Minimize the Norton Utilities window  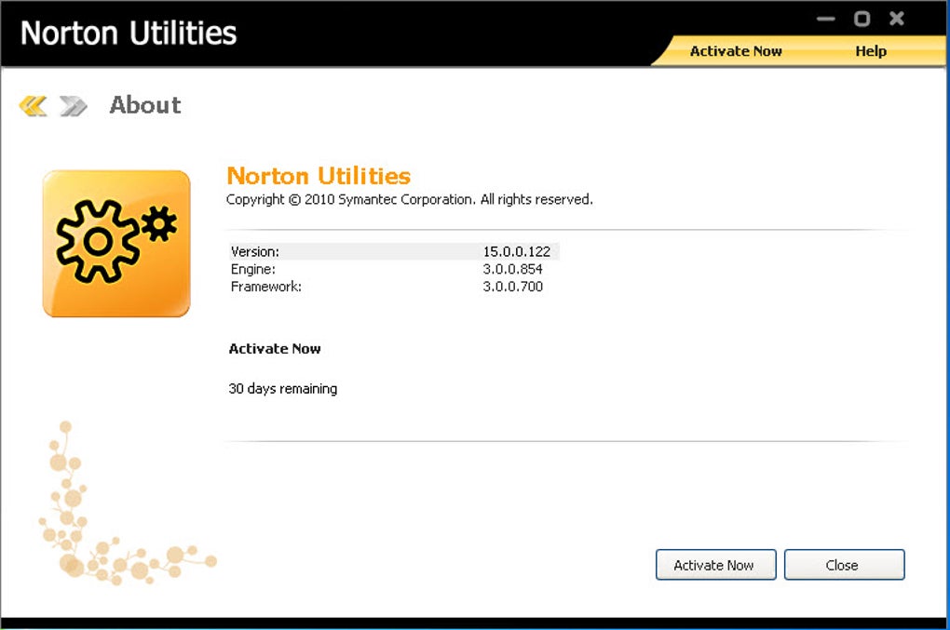(825, 19)
